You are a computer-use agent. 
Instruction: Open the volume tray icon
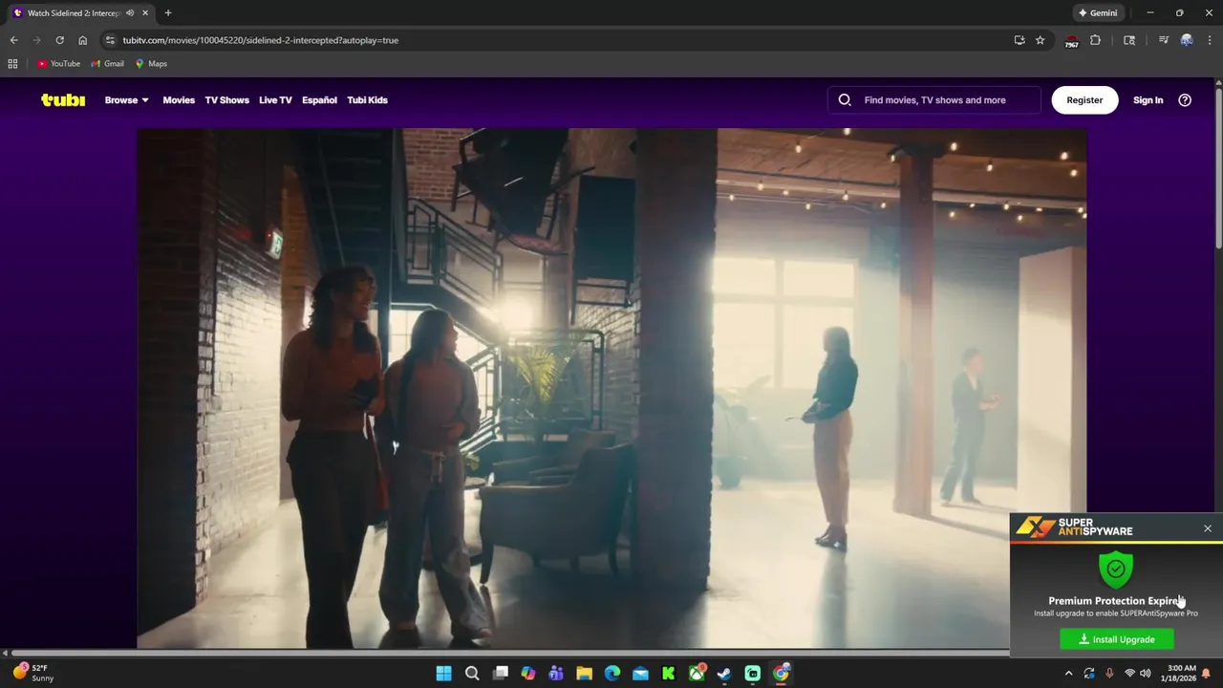1145,674
